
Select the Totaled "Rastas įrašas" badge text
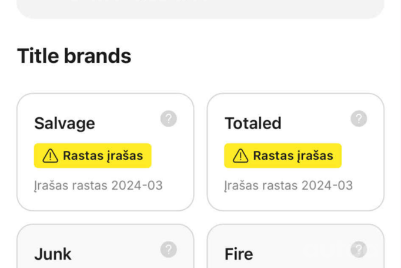pos(293,155)
